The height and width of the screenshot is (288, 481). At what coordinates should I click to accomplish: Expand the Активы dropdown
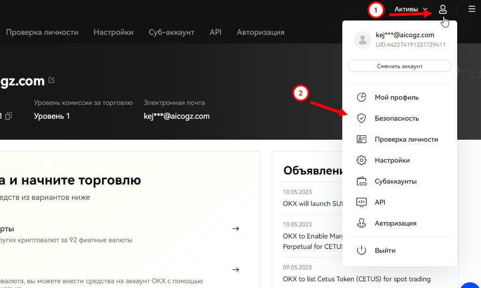coord(410,9)
